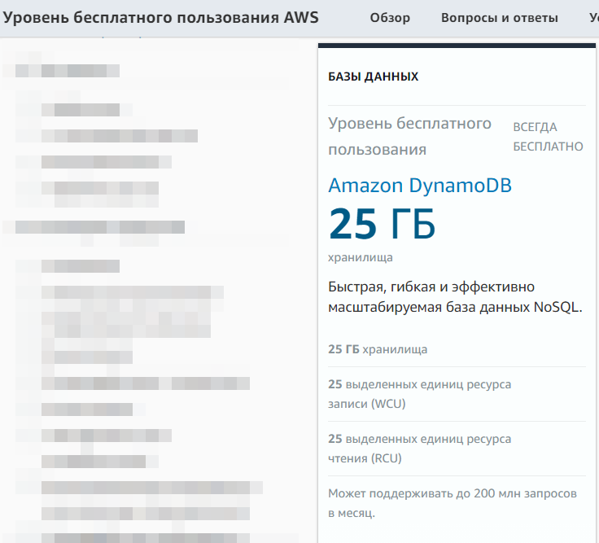Click the БАЗЫ ДАННЫХ heading
The width and height of the screenshot is (599, 543).
[x=374, y=77]
